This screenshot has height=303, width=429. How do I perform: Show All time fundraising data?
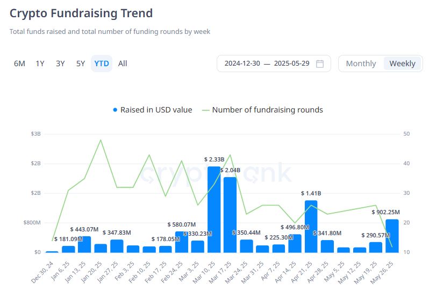pos(123,64)
